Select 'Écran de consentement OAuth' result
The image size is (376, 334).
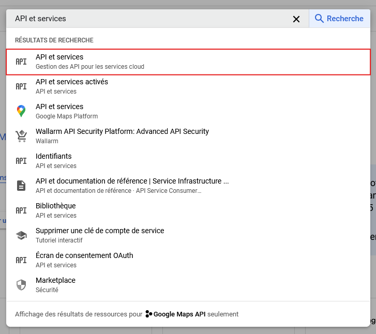(188, 260)
